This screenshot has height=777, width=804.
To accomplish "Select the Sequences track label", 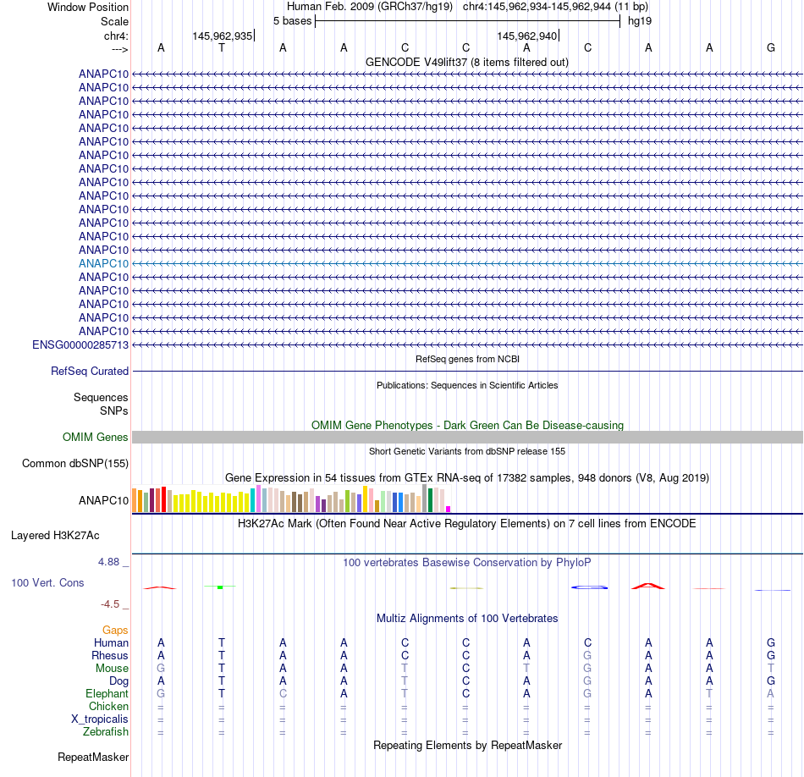I will [x=101, y=398].
